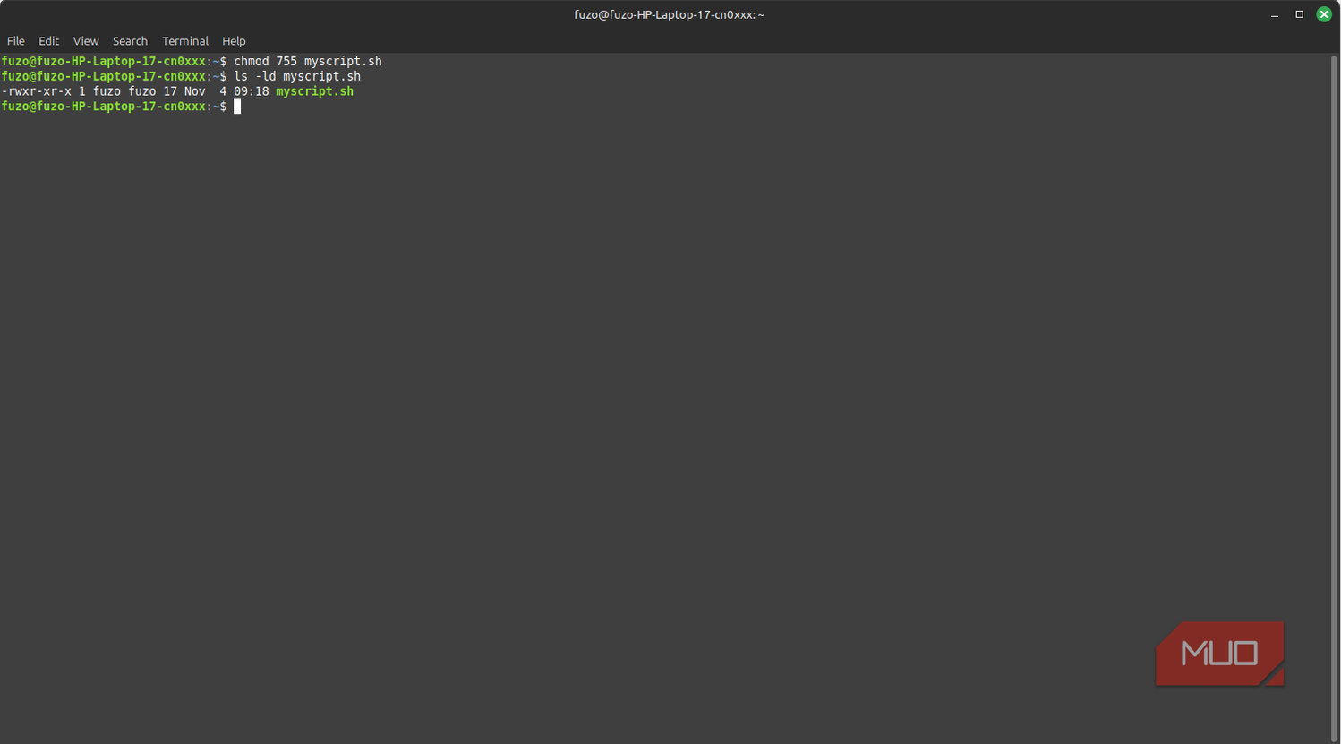Open the Edit menu
Screen dimensions: 1341x744
pos(48,41)
